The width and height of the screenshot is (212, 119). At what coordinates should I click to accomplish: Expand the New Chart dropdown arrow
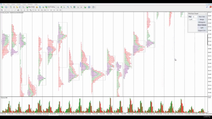tap(4, 7)
